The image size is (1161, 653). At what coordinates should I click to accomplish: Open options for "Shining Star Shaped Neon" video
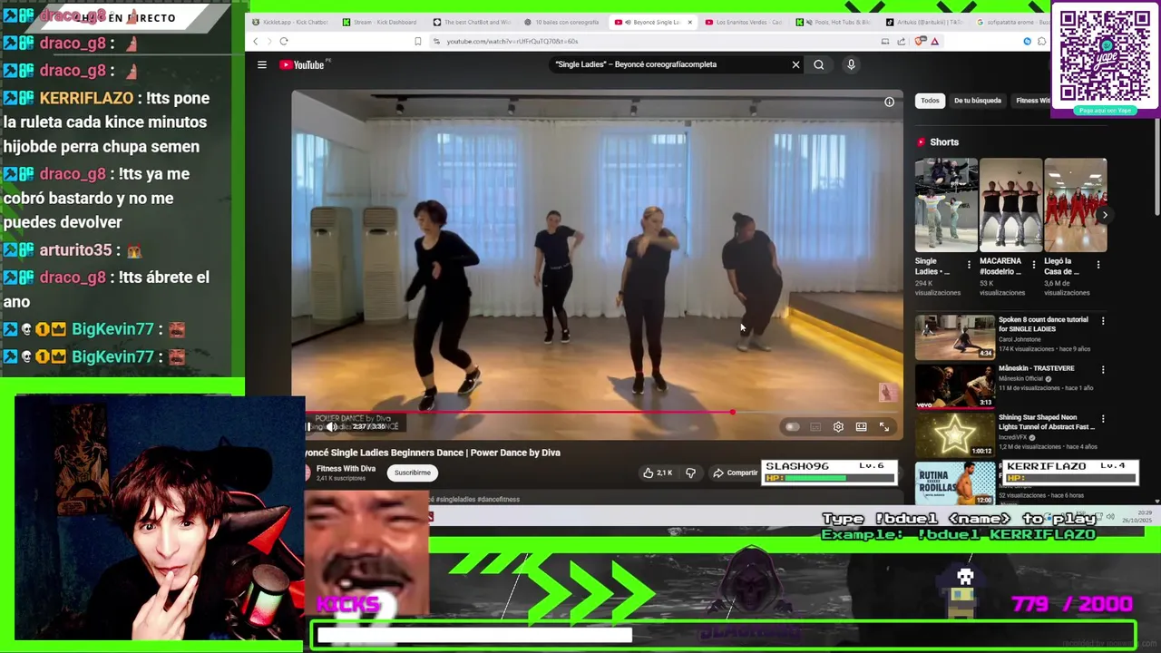pyautogui.click(x=1103, y=418)
